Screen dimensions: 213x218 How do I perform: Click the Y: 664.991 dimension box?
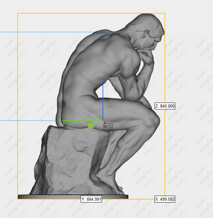click(x=91, y=199)
